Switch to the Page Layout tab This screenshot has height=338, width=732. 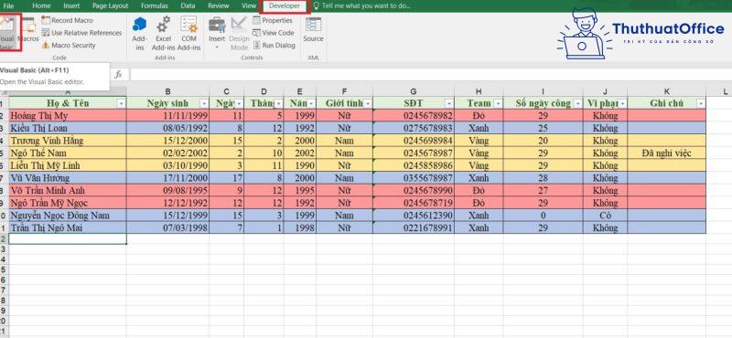point(110,5)
